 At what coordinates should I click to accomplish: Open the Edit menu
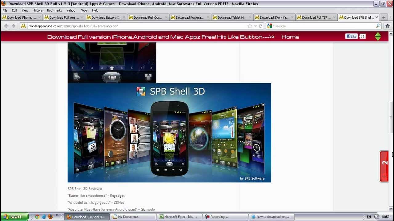[14, 10]
